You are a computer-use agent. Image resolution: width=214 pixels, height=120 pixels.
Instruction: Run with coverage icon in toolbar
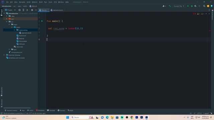195,6
